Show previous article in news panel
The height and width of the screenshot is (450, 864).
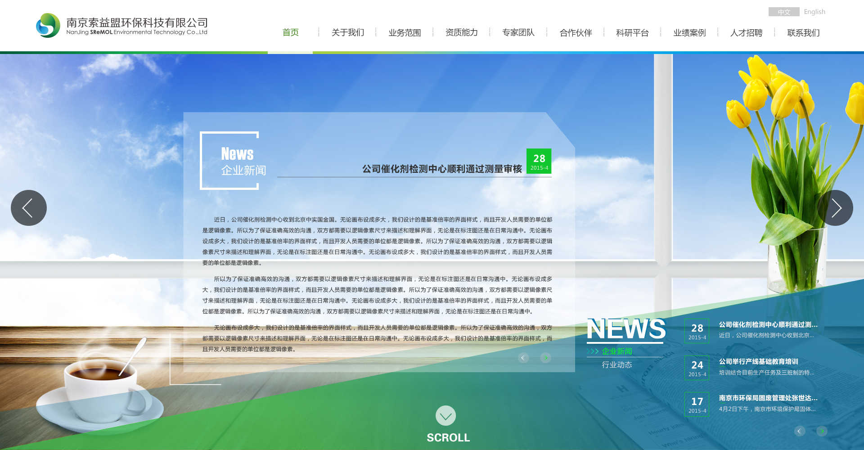point(523,358)
